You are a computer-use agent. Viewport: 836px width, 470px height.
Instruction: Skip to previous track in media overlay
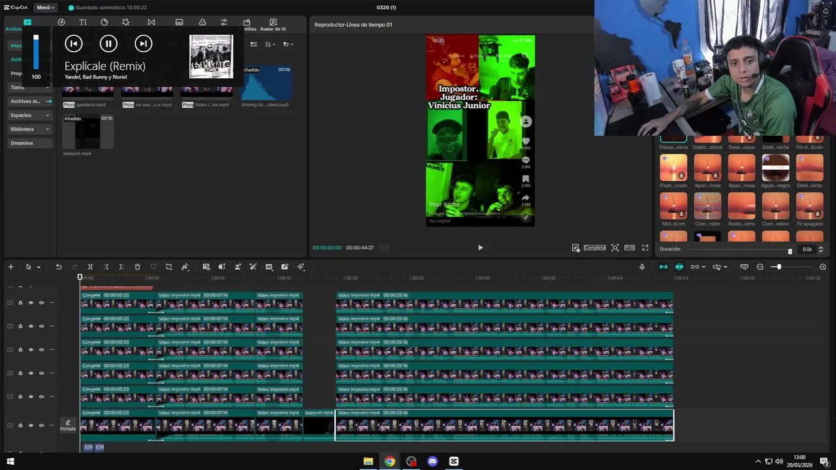click(x=74, y=44)
